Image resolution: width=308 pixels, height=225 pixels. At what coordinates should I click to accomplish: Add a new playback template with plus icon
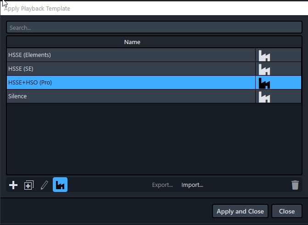click(13, 185)
